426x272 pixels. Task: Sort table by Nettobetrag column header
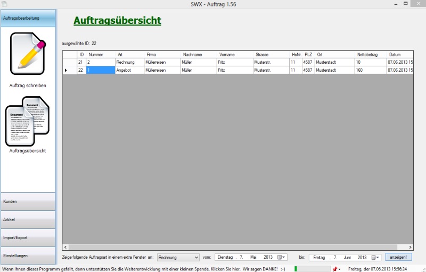point(371,54)
